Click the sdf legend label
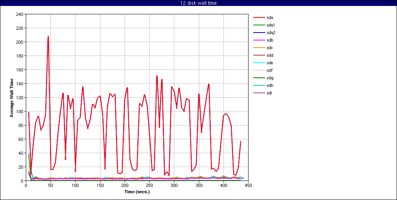The width and height of the screenshot is (397, 200). pos(270,70)
